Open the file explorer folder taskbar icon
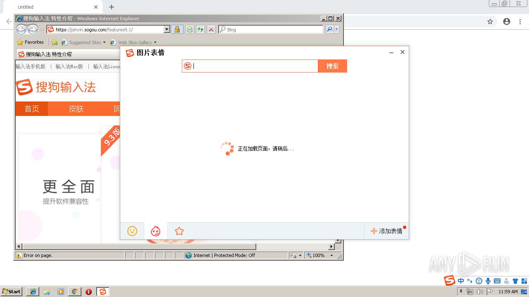 pos(47,292)
